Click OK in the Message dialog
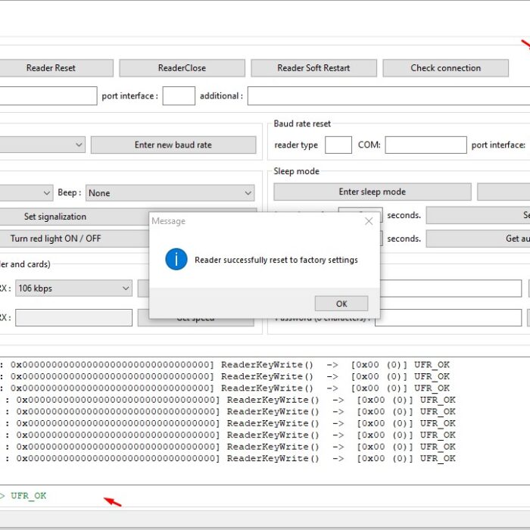 341,304
